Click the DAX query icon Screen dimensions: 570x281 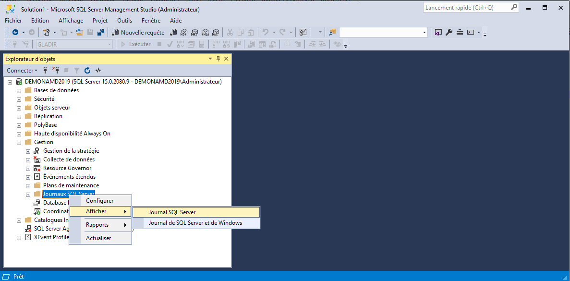216,32
